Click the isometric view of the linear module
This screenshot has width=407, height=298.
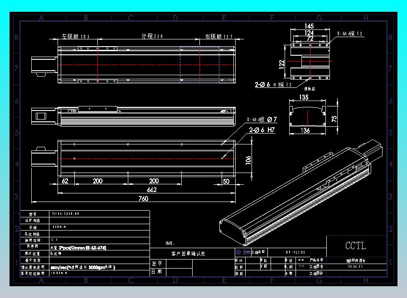pos(301,192)
